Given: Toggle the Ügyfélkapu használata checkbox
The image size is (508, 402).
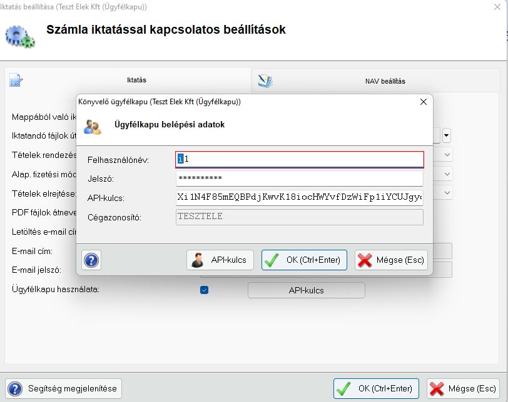Looking at the screenshot, I should click(x=204, y=290).
